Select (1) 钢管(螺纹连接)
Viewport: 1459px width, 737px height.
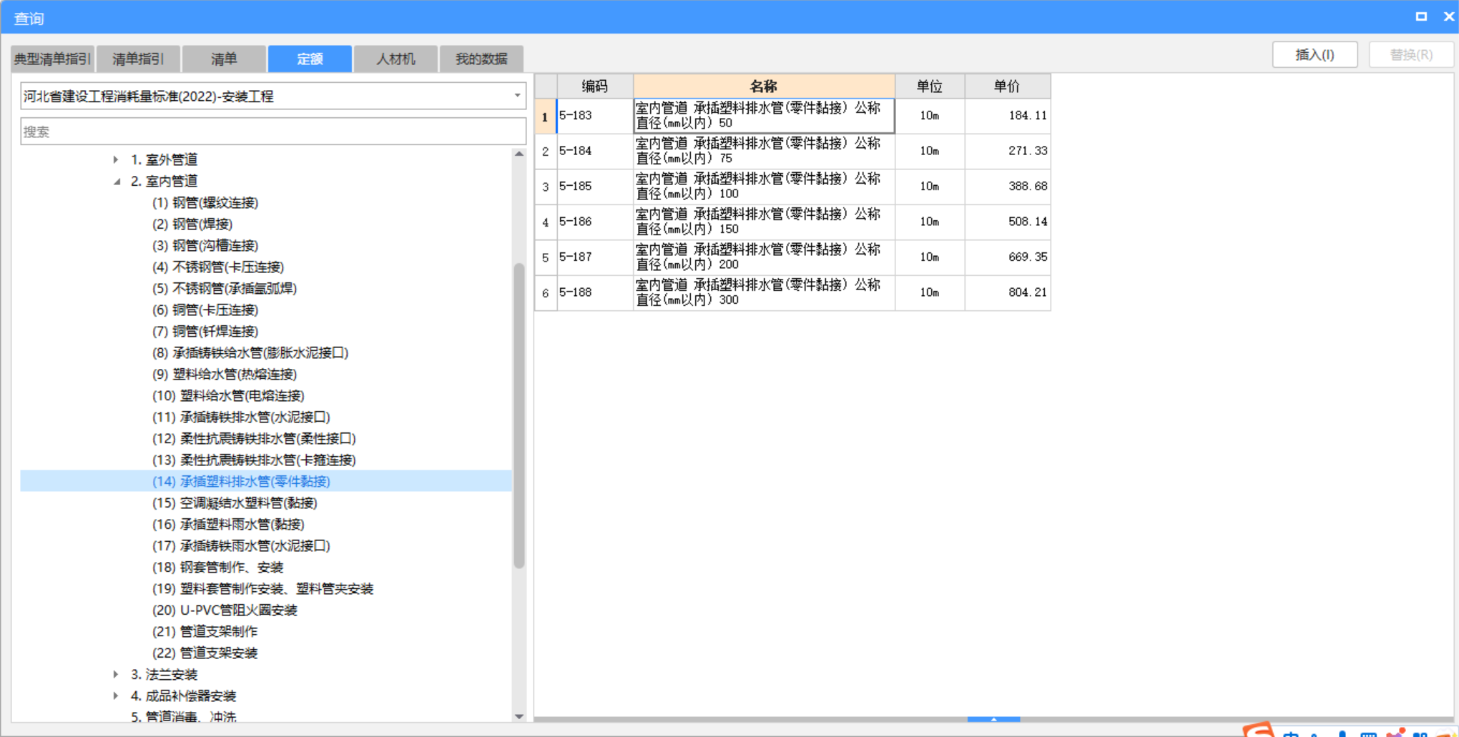[x=205, y=202]
